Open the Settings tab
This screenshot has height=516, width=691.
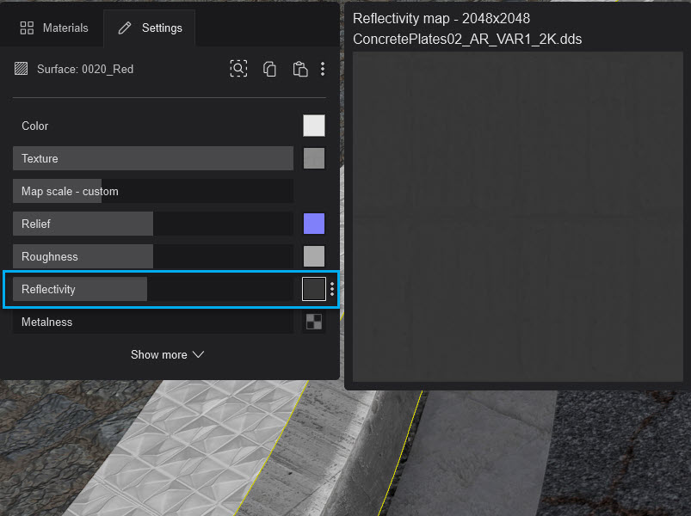tap(150, 28)
